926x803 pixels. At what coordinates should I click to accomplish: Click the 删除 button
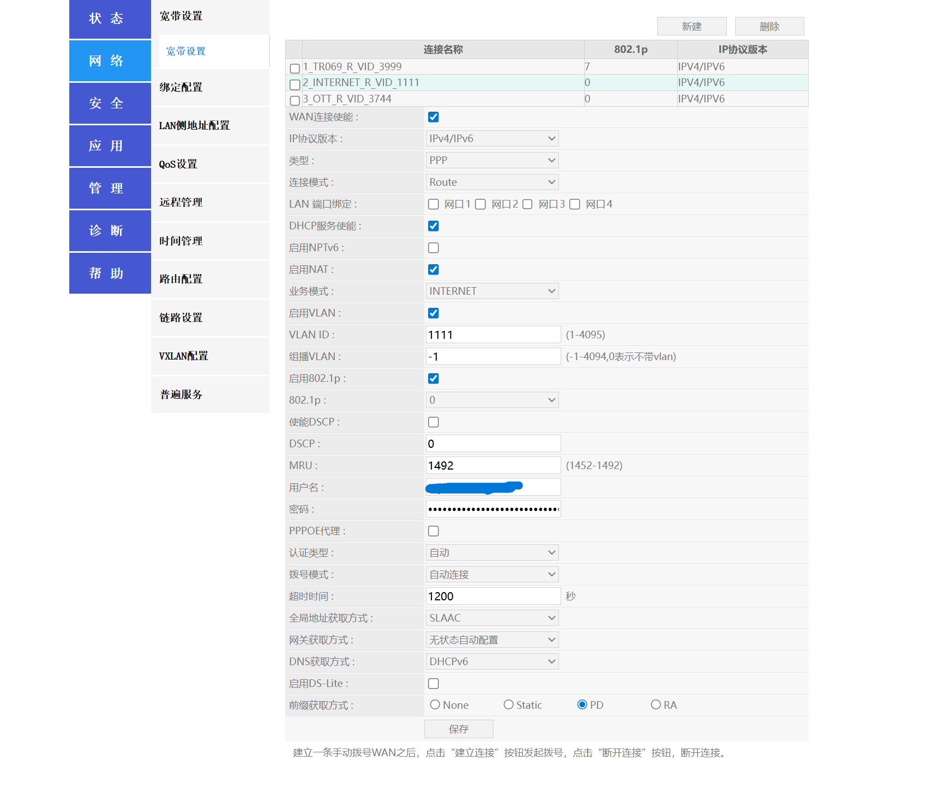click(769, 26)
